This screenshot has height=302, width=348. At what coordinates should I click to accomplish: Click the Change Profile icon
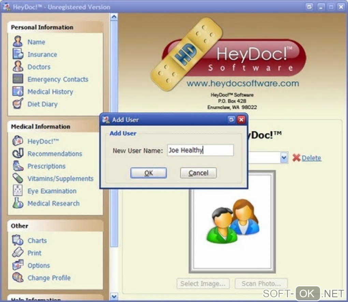18,277
